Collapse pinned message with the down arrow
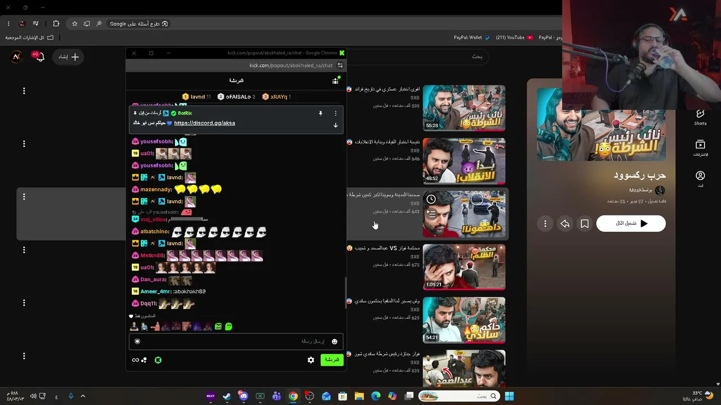The height and width of the screenshot is (405, 721). (336, 125)
